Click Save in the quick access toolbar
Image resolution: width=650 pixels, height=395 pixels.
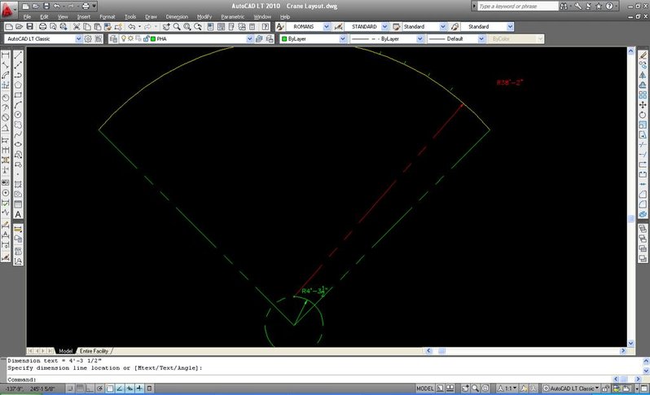46,7
